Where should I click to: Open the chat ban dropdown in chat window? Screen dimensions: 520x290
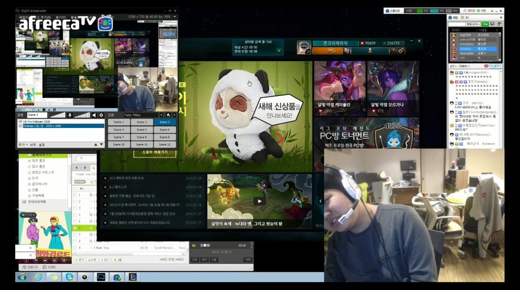point(474,24)
